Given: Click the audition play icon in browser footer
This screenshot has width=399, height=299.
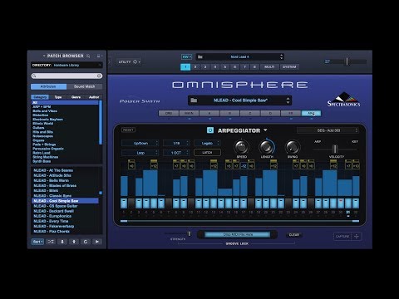Looking at the screenshot, I should 97,242.
